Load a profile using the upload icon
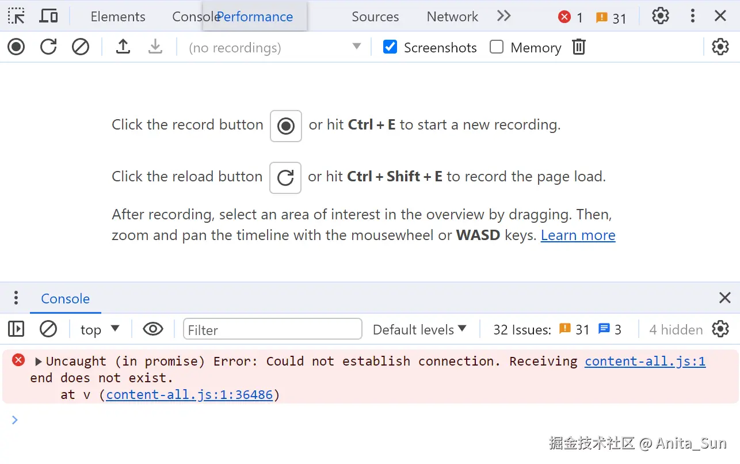Screen dimensions: 740x464 pyautogui.click(x=123, y=47)
